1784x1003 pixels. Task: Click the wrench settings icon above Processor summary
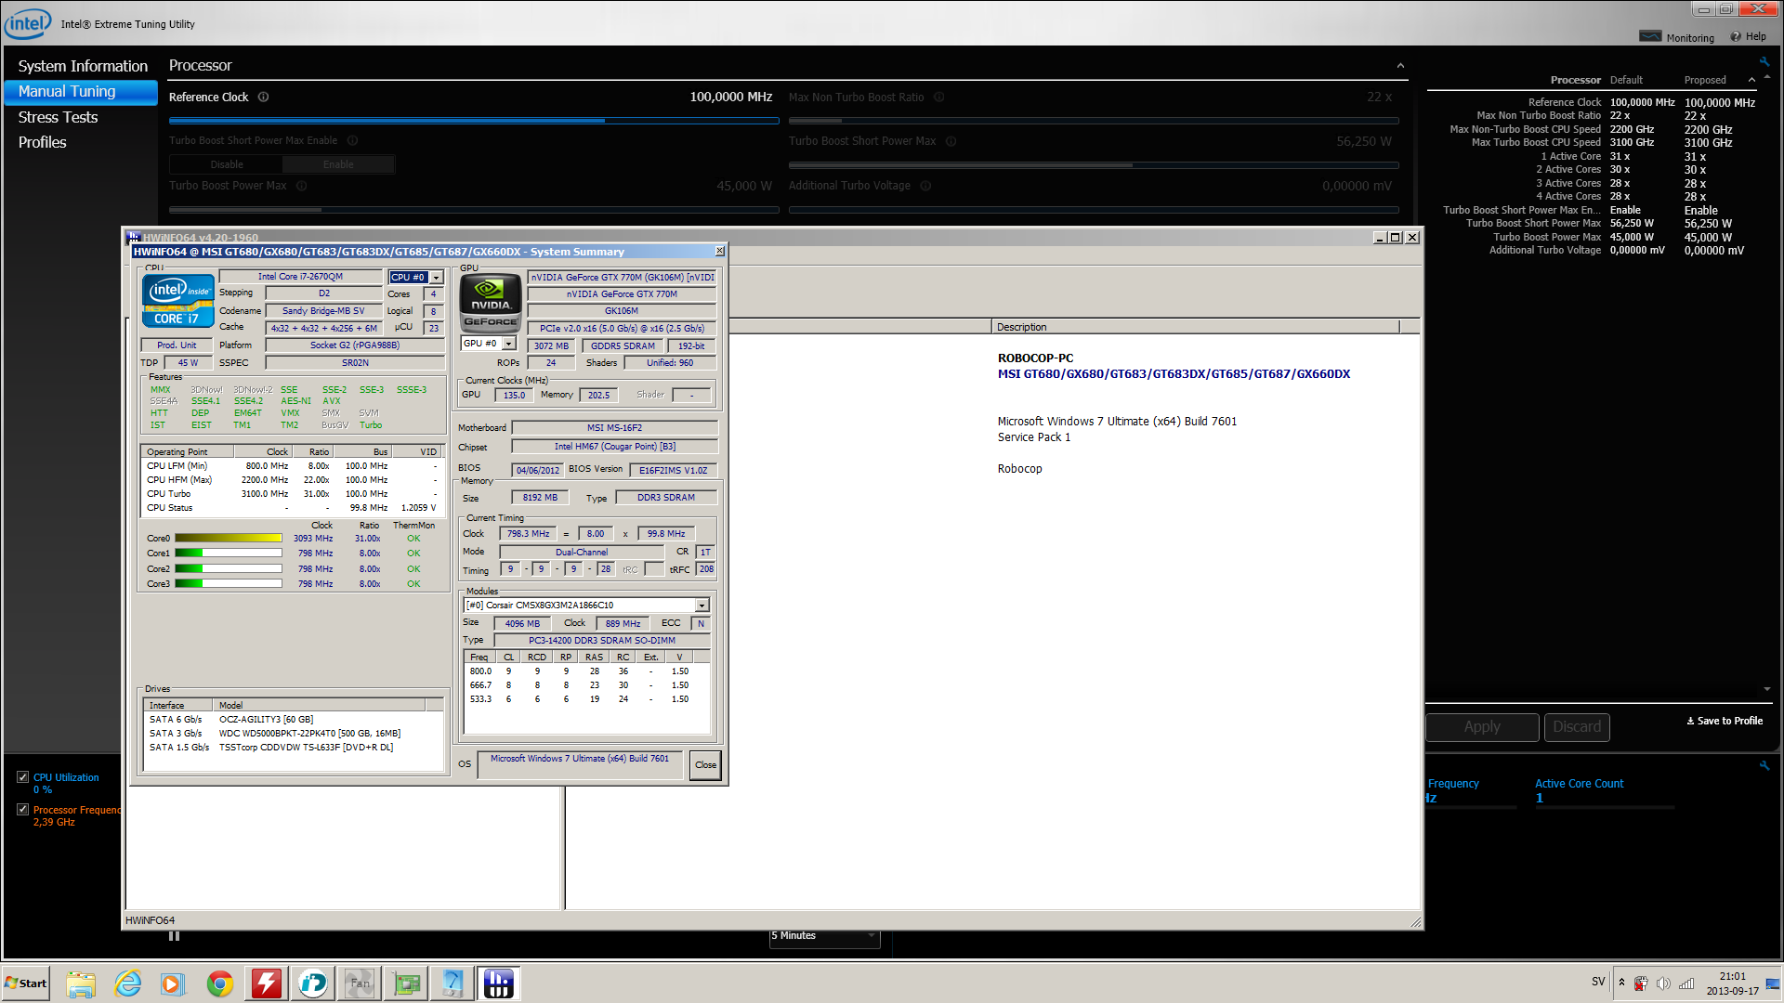pyautogui.click(x=1764, y=62)
